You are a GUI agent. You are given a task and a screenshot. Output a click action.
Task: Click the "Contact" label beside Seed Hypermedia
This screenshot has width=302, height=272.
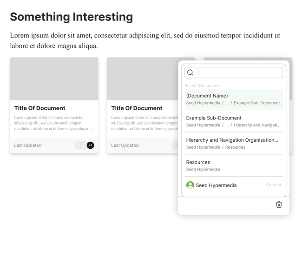pos(273,185)
